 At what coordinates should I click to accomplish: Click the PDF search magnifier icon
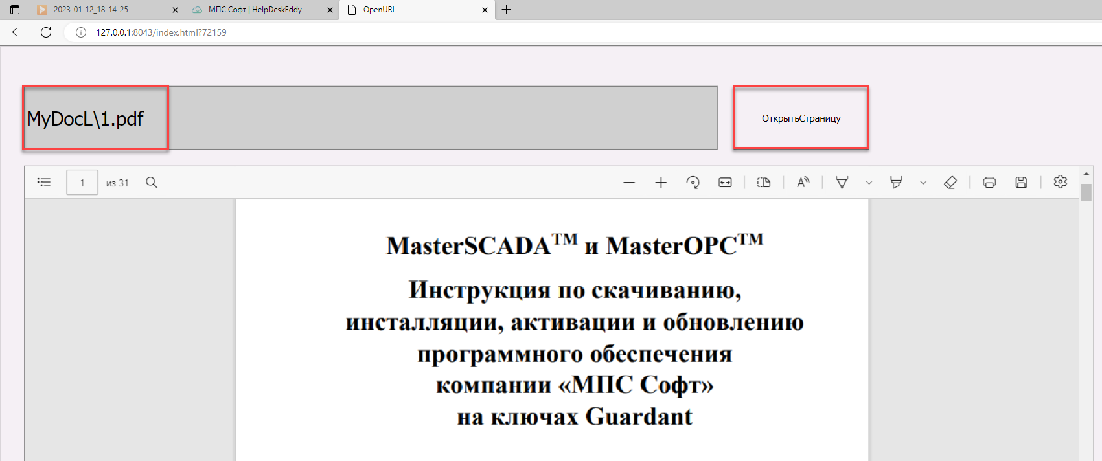[152, 183]
